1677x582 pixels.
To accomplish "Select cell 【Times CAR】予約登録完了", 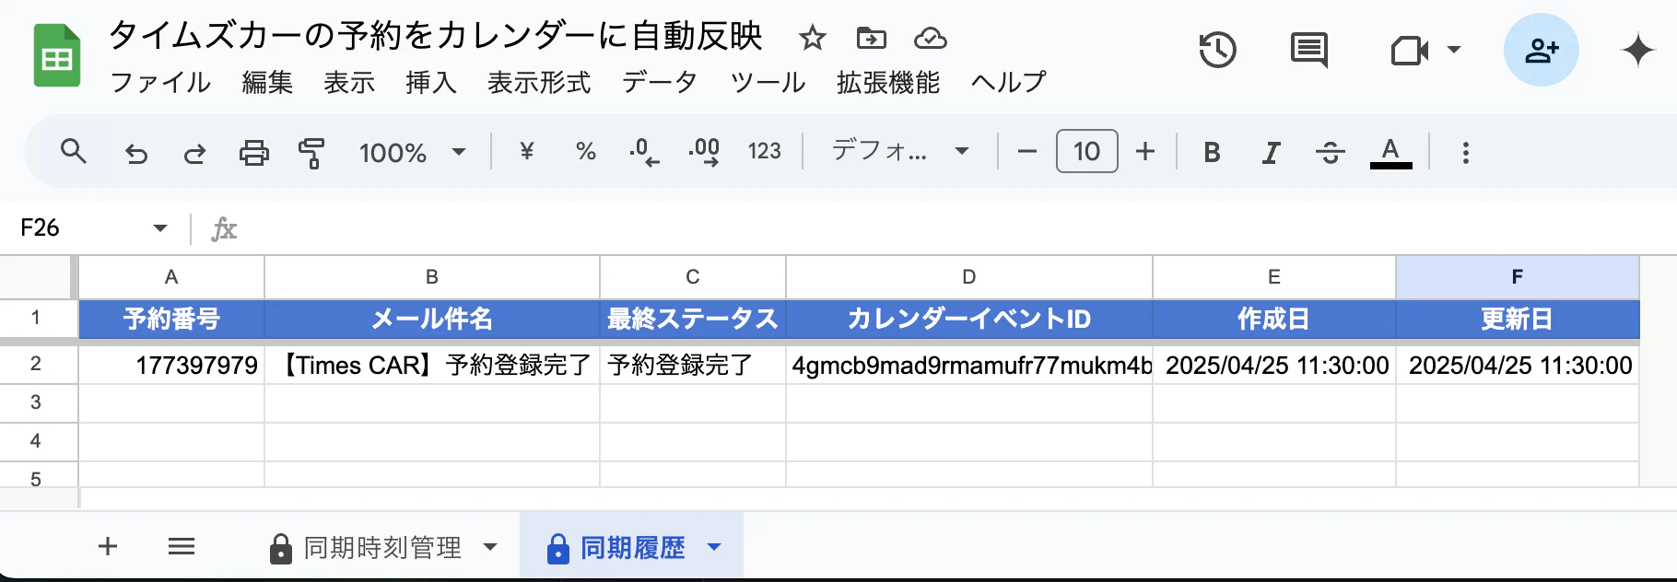I will 431,365.
